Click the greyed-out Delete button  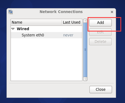[x=100, y=42]
